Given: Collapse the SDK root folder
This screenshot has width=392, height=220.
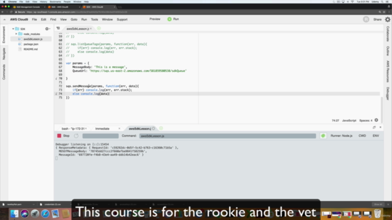Looking at the screenshot, I should pos(13,29).
